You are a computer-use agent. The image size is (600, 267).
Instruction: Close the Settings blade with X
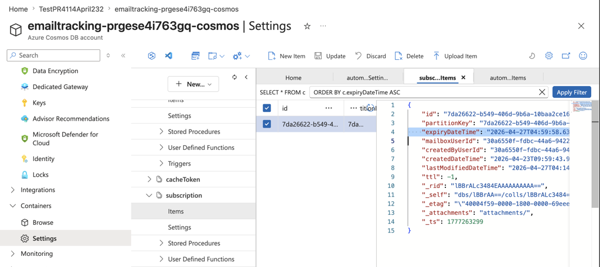pyautogui.click(x=581, y=26)
